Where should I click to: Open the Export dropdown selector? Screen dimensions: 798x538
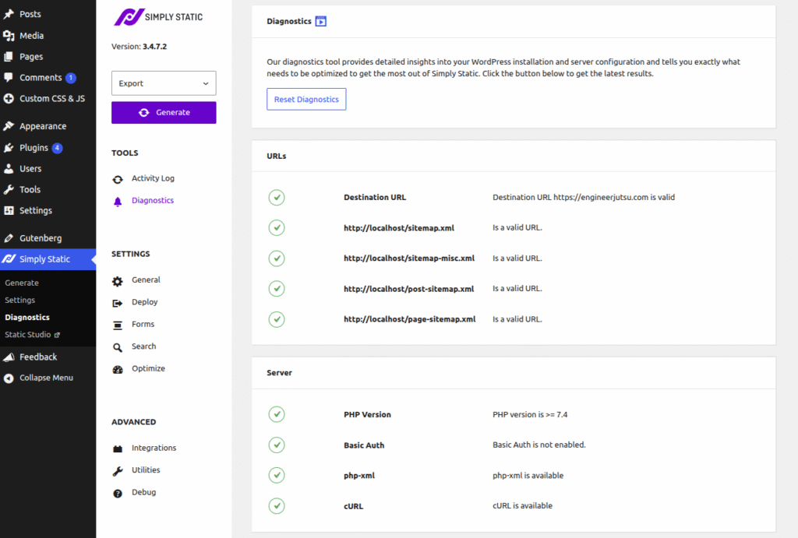pyautogui.click(x=164, y=83)
